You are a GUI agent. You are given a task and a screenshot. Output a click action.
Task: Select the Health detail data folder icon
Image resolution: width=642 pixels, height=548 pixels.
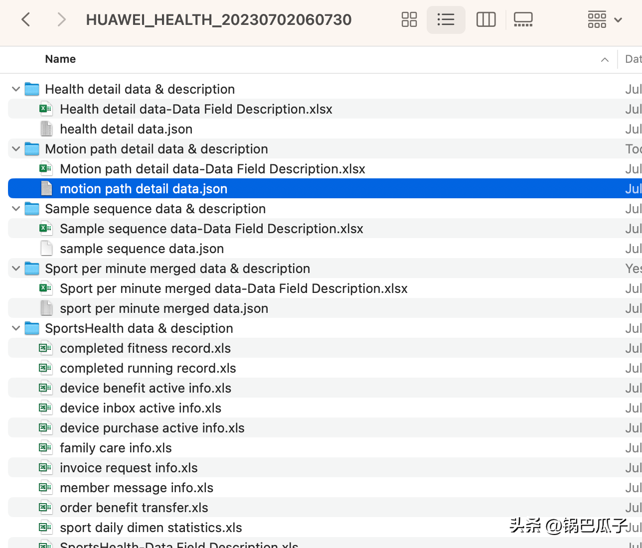click(x=32, y=89)
